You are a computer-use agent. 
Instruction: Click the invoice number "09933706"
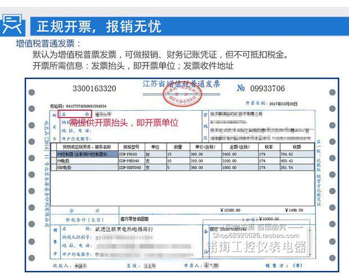coord(267,88)
